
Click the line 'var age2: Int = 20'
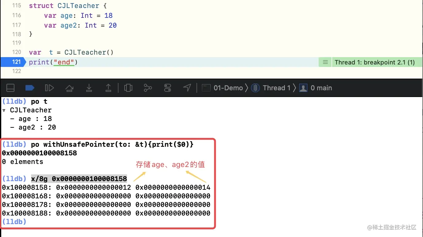80,25
